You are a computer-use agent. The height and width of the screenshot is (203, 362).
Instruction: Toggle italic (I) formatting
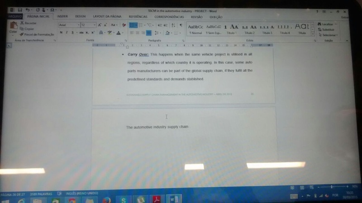[67, 33]
